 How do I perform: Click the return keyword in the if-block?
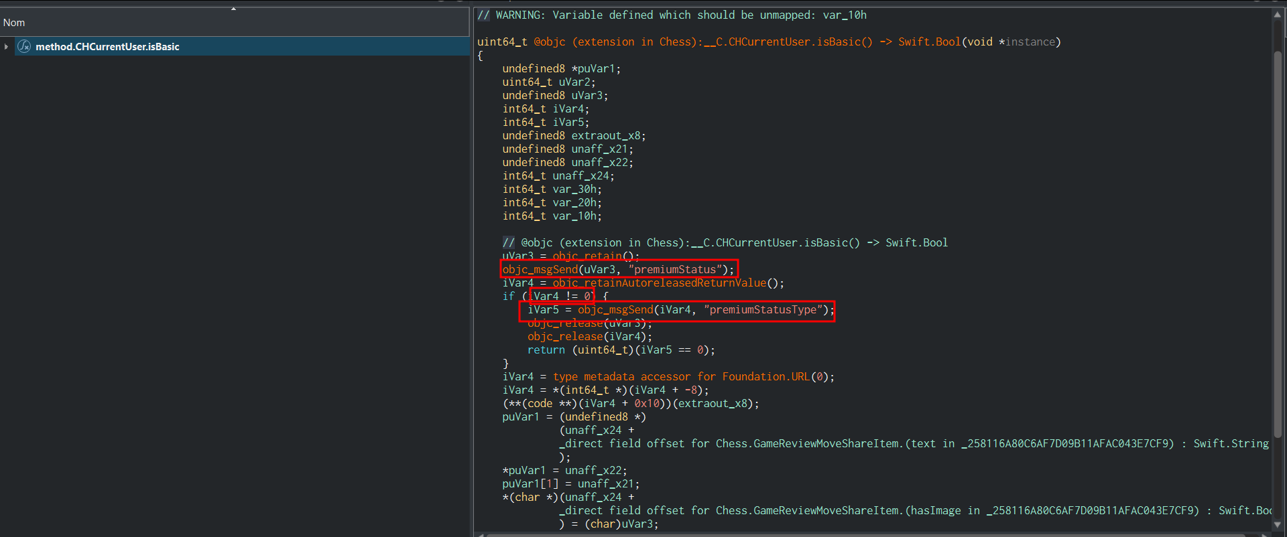pyautogui.click(x=546, y=350)
